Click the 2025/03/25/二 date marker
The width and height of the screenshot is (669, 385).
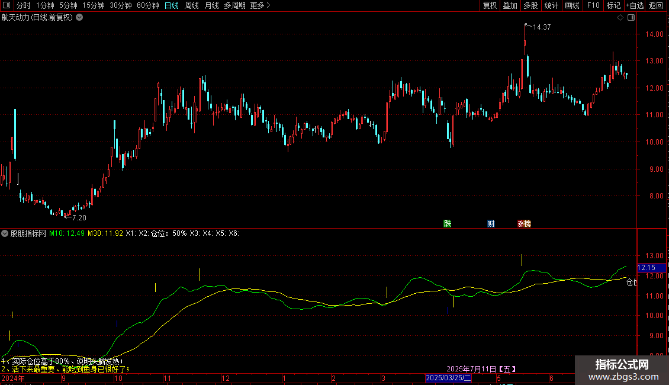[448, 378]
